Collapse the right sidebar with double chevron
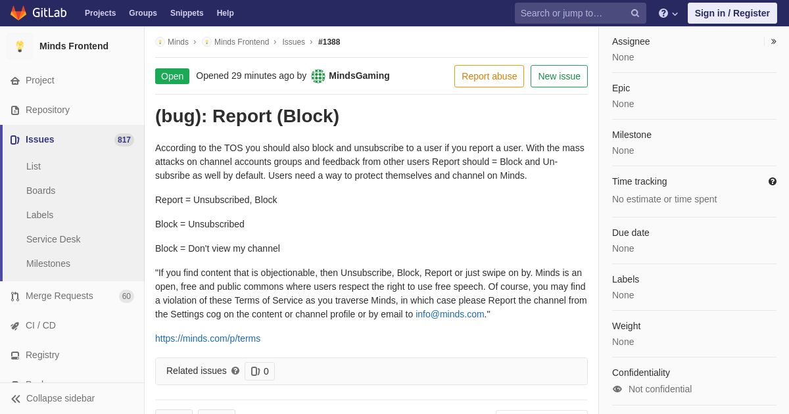789x414 pixels. pyautogui.click(x=774, y=41)
